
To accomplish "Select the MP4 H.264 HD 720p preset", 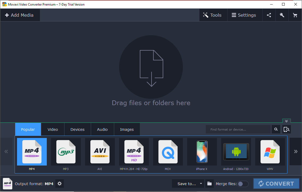I will click(x=134, y=151).
